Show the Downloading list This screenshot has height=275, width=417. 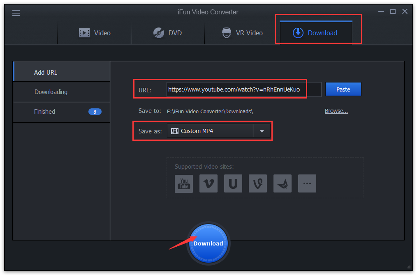pyautogui.click(x=61, y=92)
